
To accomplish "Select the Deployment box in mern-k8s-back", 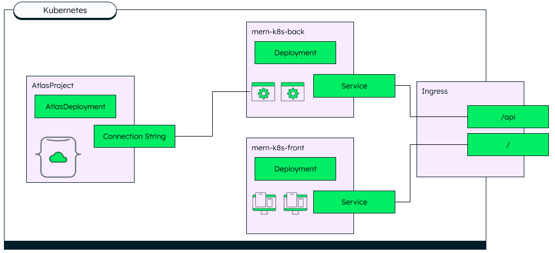I will 295,53.
